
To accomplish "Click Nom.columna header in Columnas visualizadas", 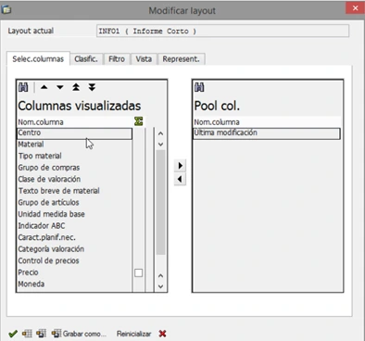I will pos(74,122).
